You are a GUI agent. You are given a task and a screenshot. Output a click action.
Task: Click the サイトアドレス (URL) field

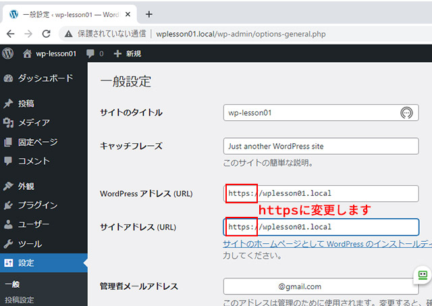[321, 227]
